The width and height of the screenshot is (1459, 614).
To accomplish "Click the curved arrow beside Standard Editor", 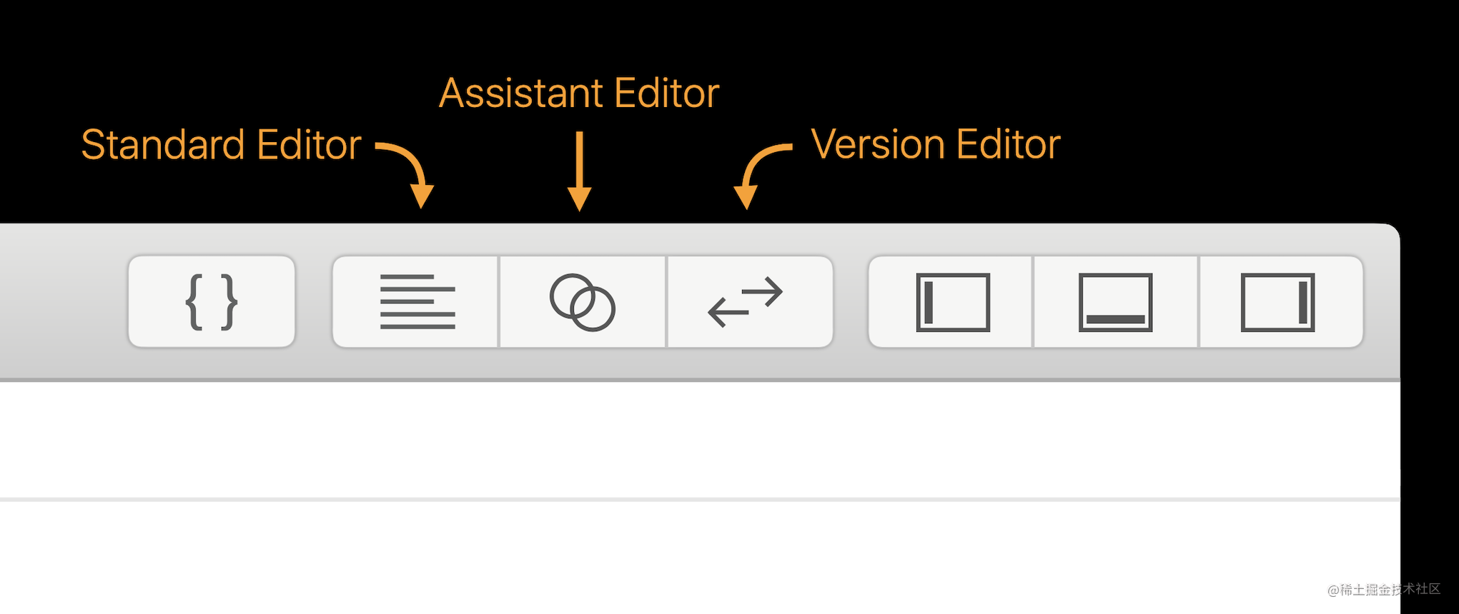I will pos(406,175).
